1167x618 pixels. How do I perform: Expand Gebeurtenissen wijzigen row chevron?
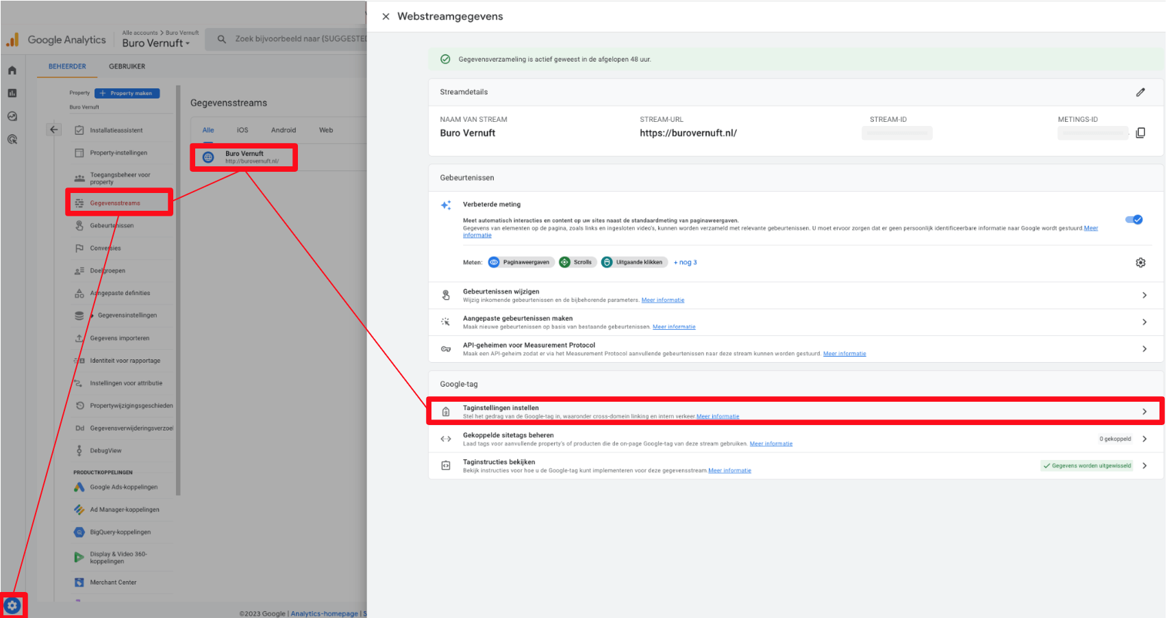click(1144, 295)
